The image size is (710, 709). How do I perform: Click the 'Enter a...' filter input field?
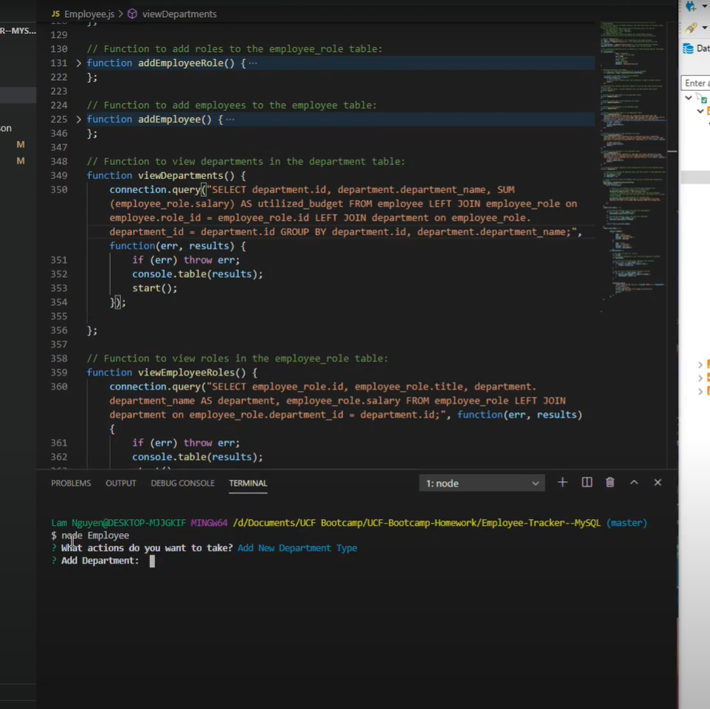(695, 83)
